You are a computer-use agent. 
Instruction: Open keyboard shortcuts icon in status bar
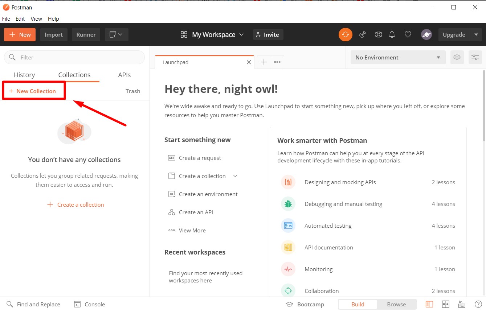pyautogui.click(x=462, y=304)
